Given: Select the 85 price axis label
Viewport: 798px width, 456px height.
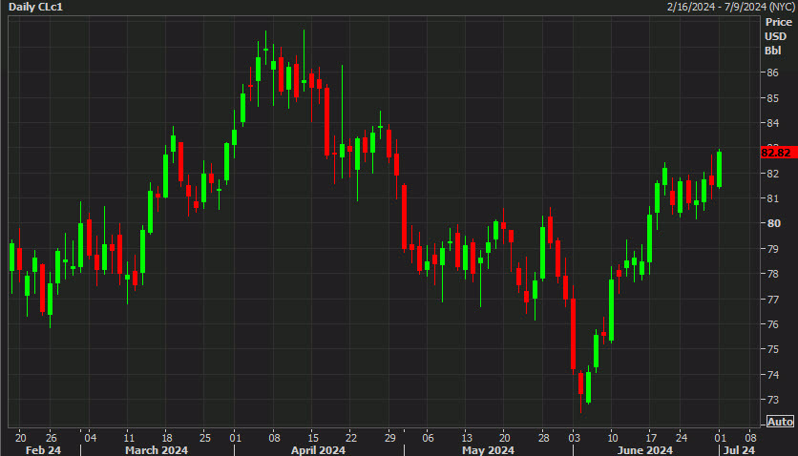Looking at the screenshot, I should click(x=772, y=97).
